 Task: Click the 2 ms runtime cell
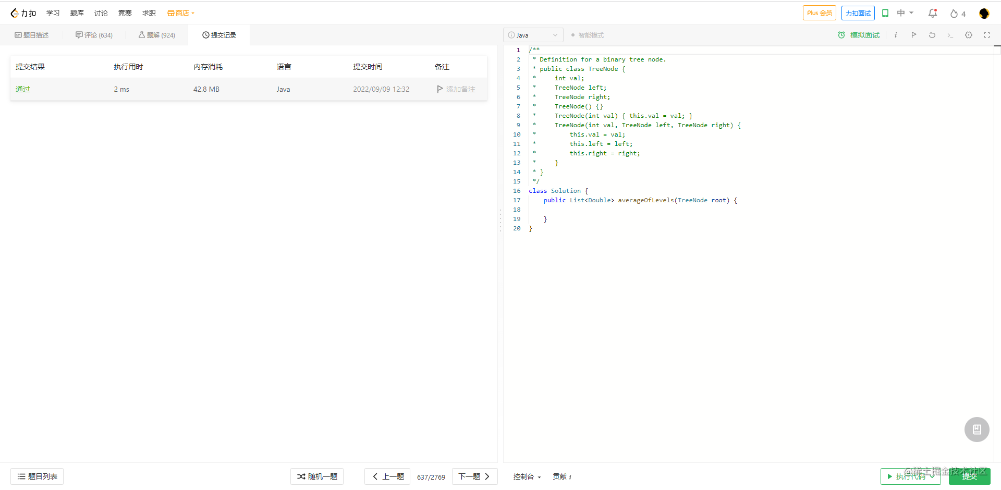pyautogui.click(x=121, y=89)
